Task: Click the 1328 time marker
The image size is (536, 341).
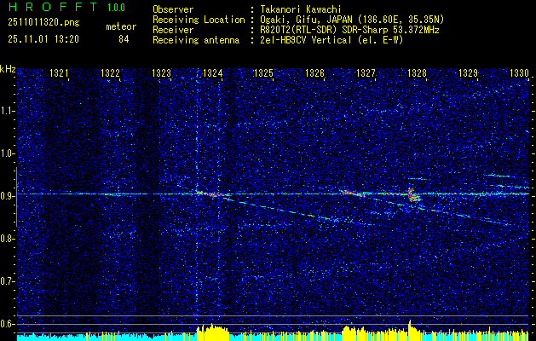Action: (417, 72)
